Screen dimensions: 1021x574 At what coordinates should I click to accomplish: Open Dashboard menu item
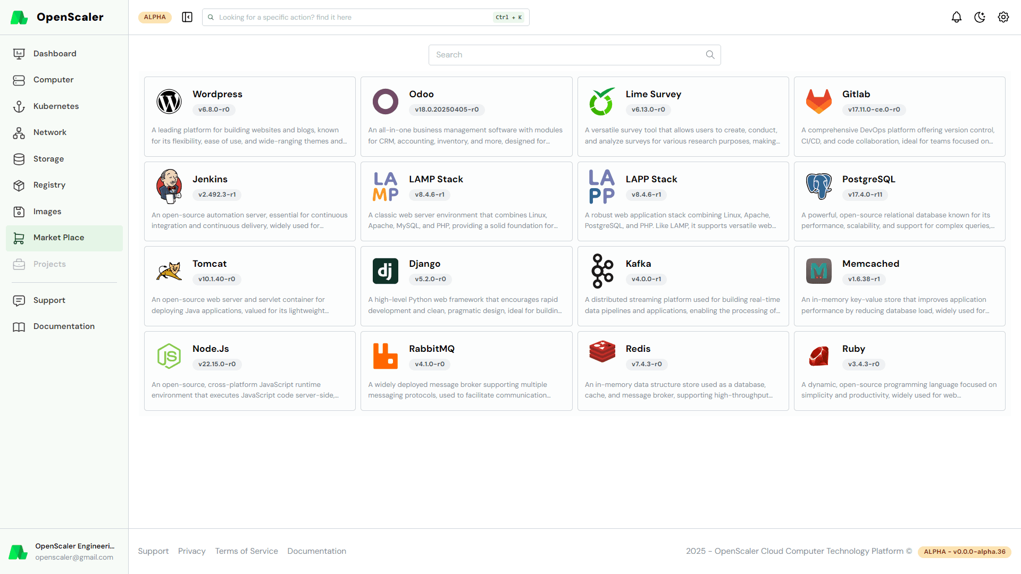(x=64, y=54)
